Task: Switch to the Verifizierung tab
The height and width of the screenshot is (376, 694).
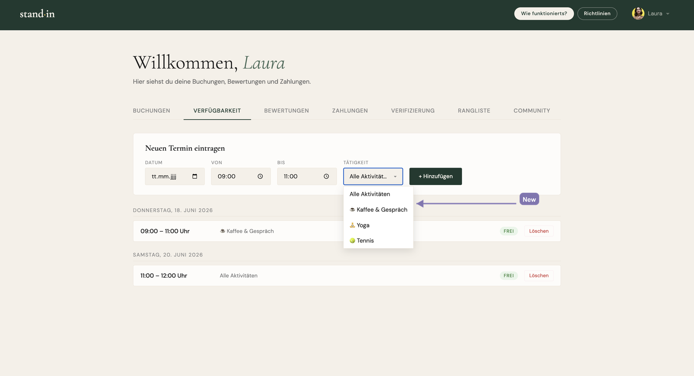Action: click(x=413, y=110)
